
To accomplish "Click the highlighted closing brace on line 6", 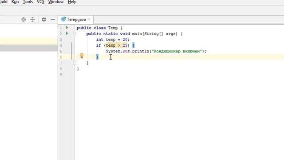I will pyautogui.click(x=97, y=57).
